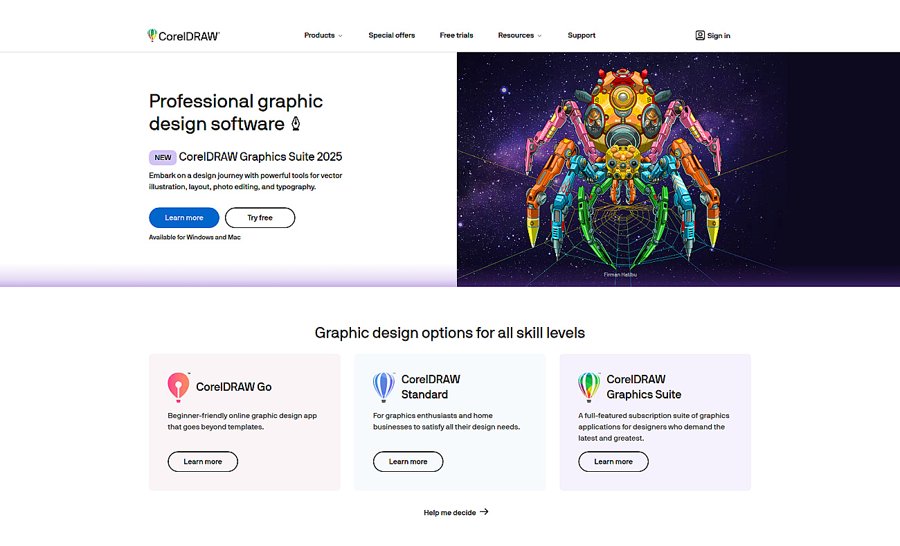Click the Beginner-friendly online graphic design app description

pyautogui.click(x=242, y=421)
